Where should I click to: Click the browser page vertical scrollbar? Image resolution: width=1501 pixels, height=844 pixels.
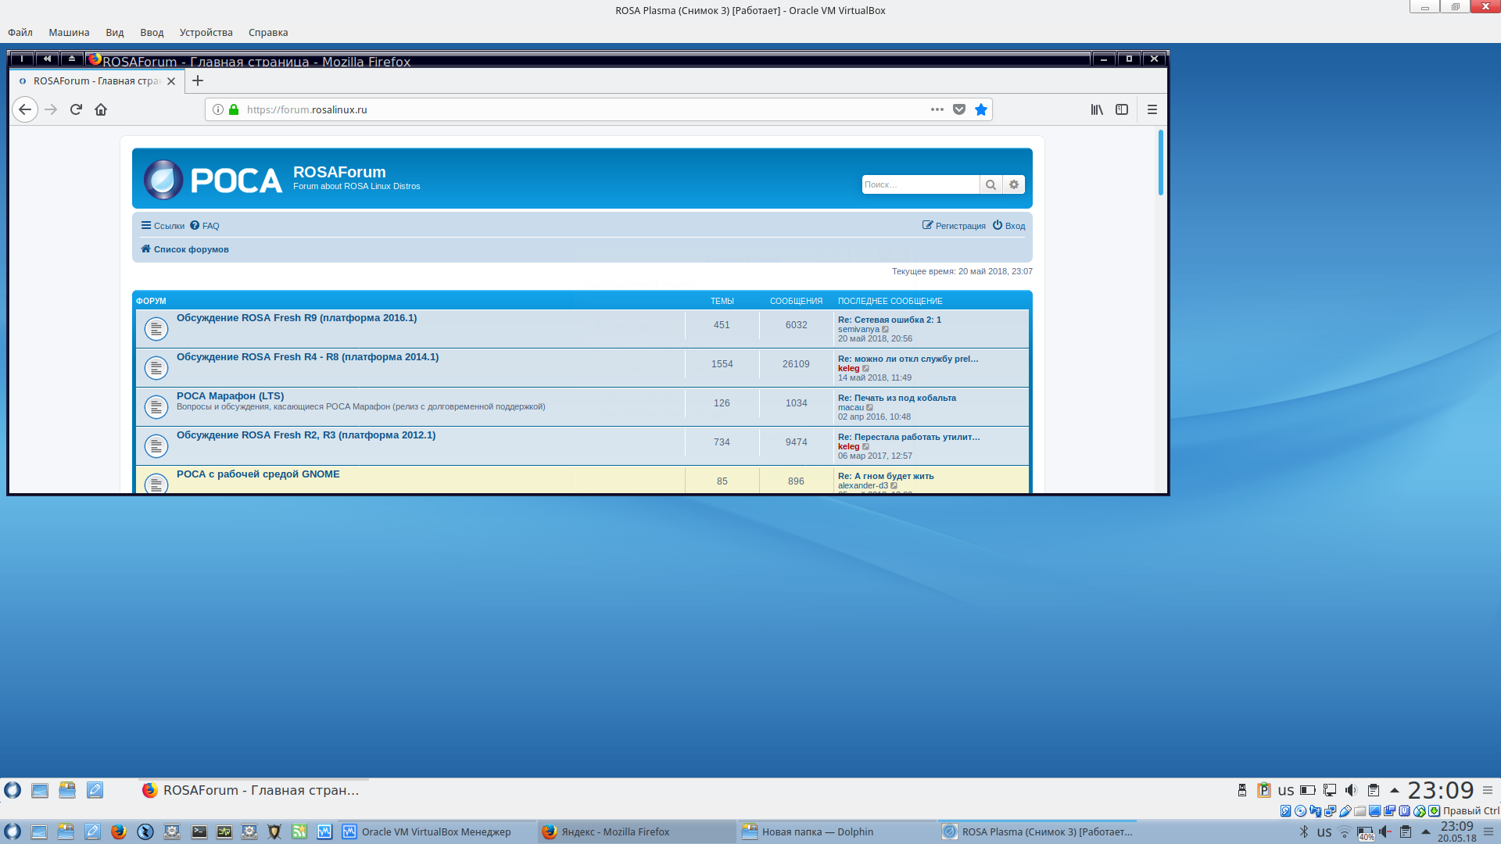tap(1160, 164)
